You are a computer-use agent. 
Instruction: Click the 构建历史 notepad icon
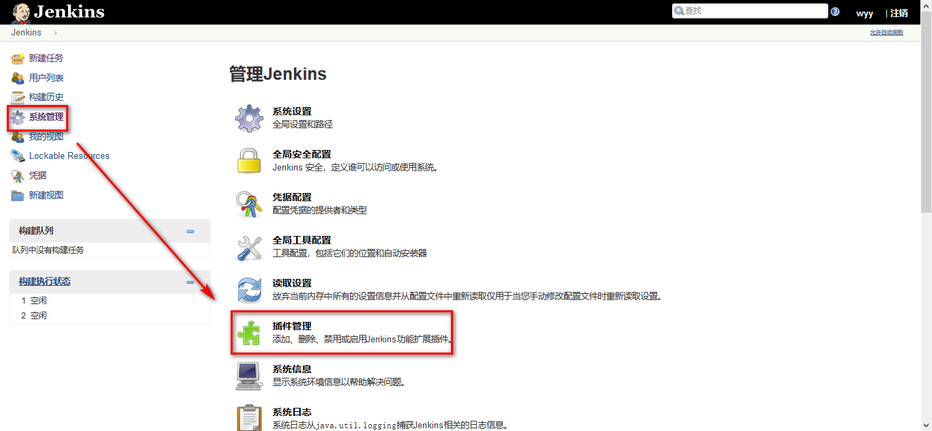18,98
